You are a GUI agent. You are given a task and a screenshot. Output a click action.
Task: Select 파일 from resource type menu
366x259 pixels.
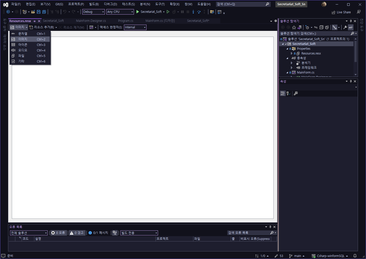pos(30,56)
